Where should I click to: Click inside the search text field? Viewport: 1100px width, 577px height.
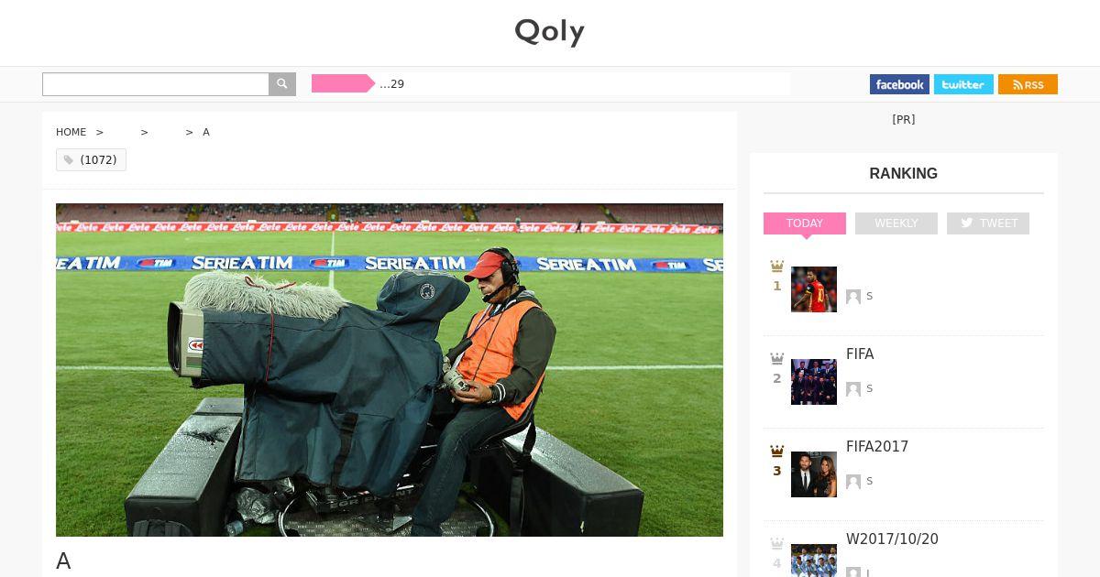coord(156,84)
